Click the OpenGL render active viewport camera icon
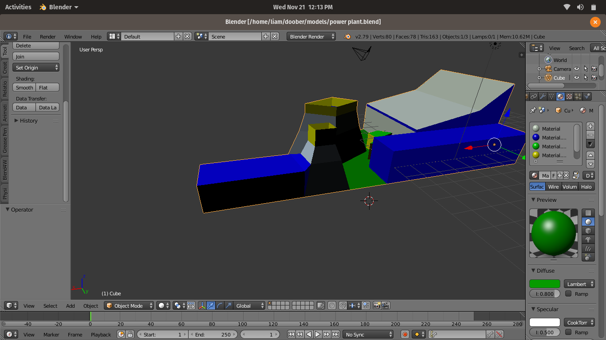The height and width of the screenshot is (340, 606). point(377,305)
